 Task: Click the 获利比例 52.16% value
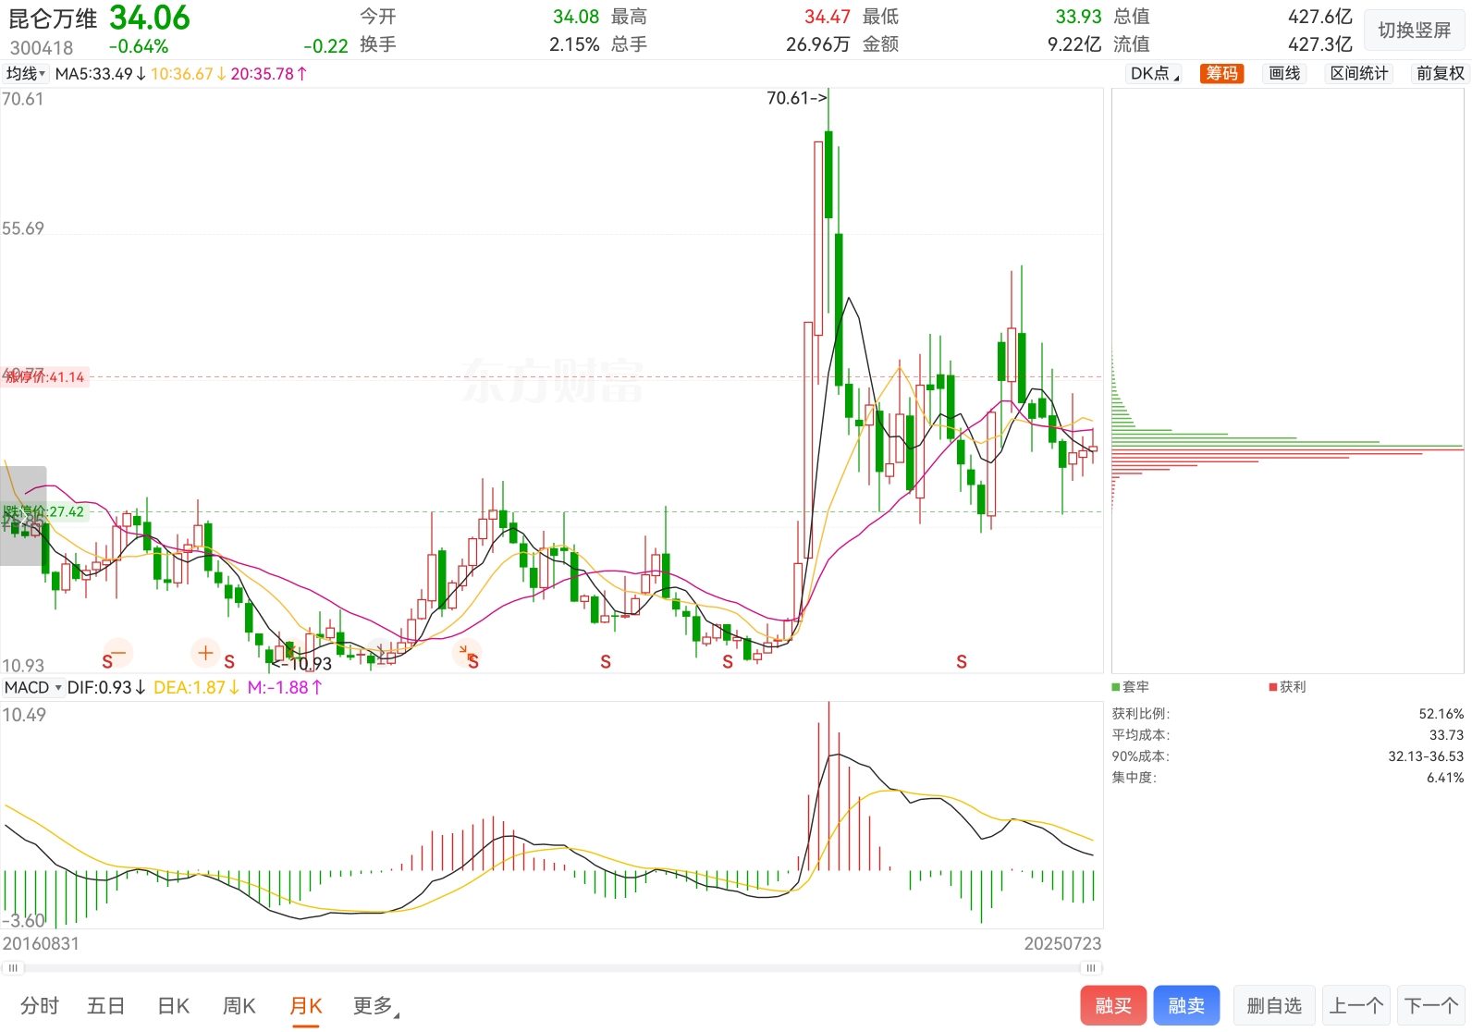click(x=1441, y=714)
